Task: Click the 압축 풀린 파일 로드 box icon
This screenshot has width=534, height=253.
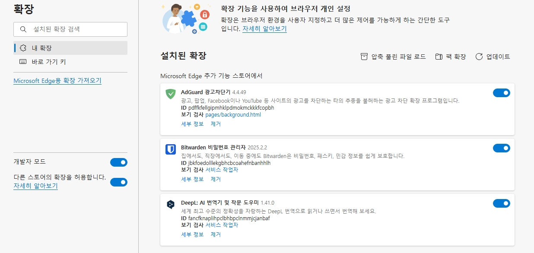Action: [x=364, y=57]
